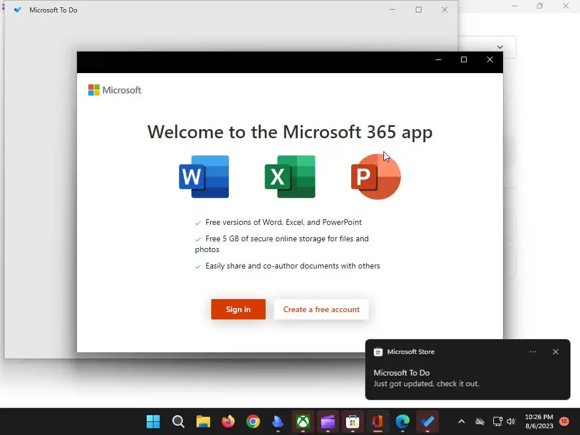The height and width of the screenshot is (435, 580).
Task: Expand the dropdown chevron in background window
Action: 500,47
